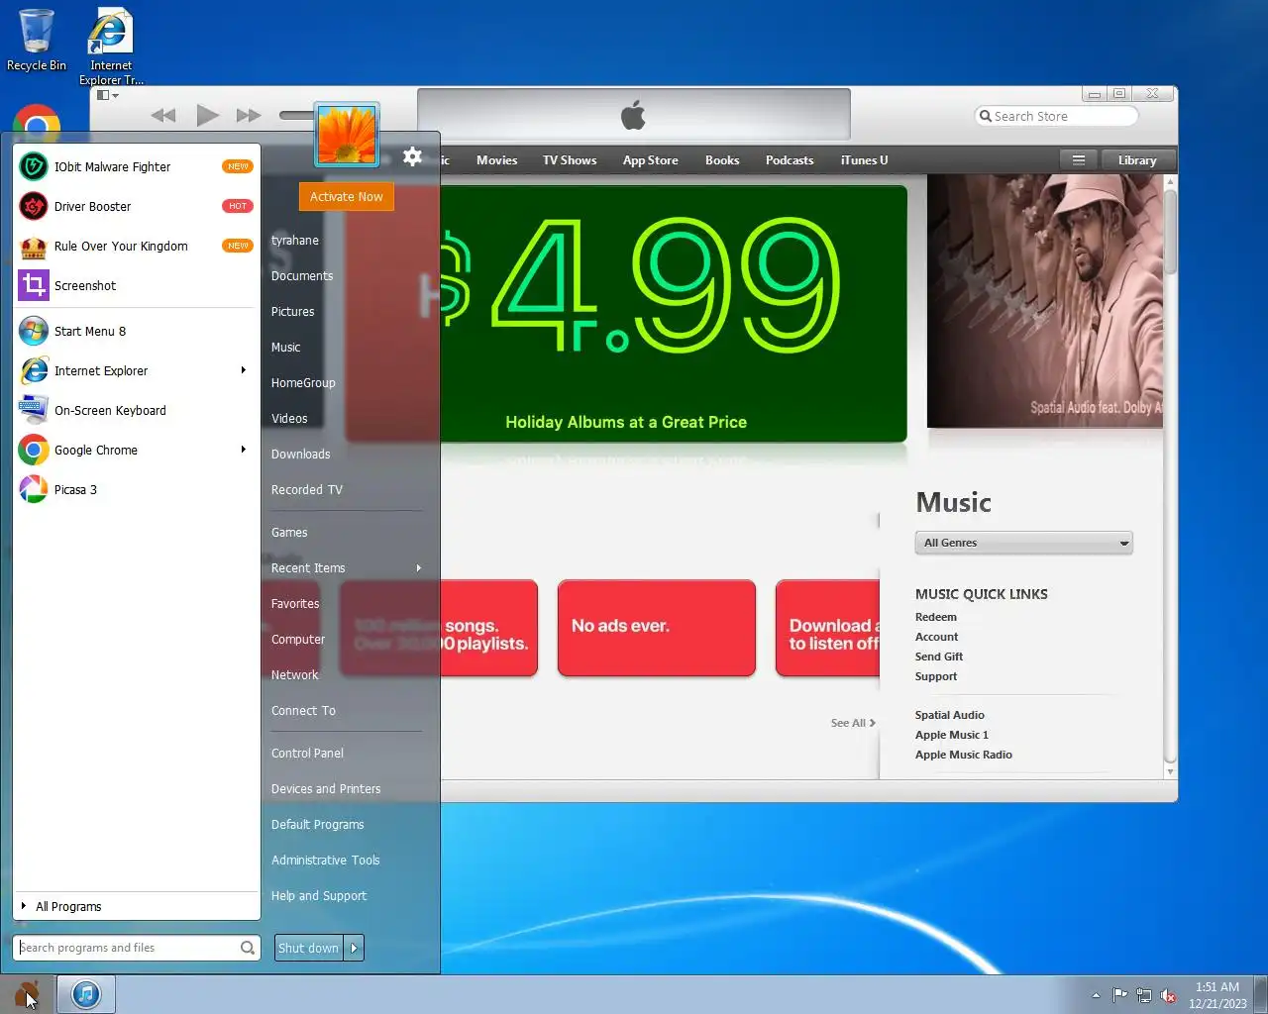Open Computer from start menu
The height and width of the screenshot is (1014, 1268).
tap(298, 639)
